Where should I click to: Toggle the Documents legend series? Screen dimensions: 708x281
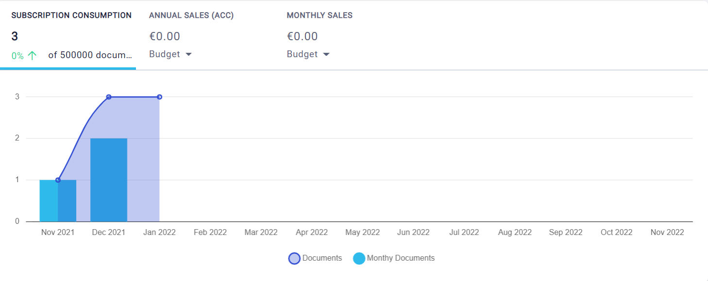322,258
